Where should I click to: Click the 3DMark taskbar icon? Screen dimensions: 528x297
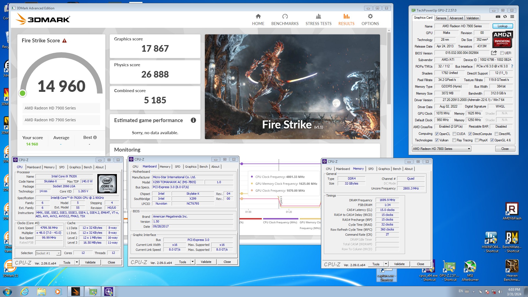[75, 291]
